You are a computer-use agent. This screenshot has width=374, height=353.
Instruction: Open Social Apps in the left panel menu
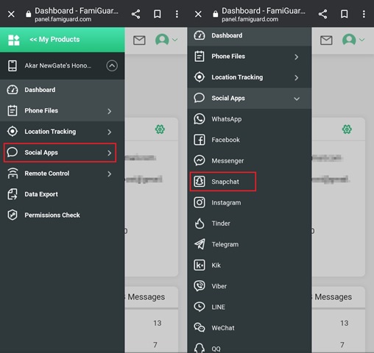coord(60,152)
